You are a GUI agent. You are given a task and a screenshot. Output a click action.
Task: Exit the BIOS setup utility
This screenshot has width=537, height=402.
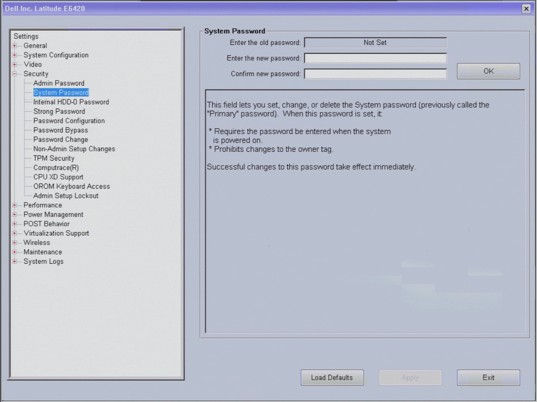click(488, 377)
